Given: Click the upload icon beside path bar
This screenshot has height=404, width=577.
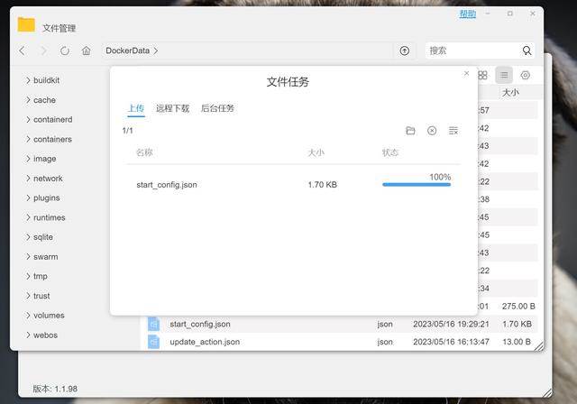Looking at the screenshot, I should [x=404, y=50].
